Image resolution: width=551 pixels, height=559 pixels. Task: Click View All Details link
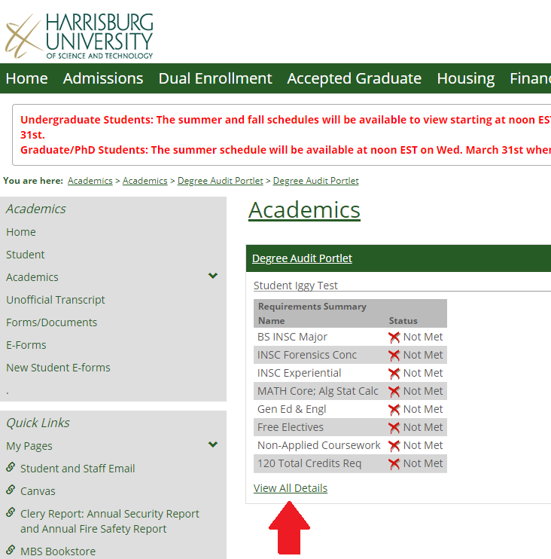291,488
